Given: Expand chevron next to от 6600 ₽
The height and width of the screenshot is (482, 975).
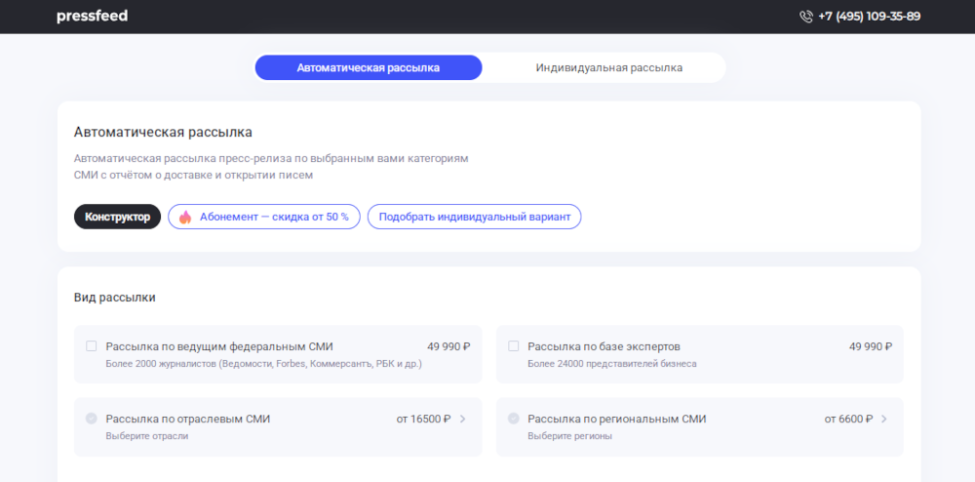Looking at the screenshot, I should click(x=884, y=420).
